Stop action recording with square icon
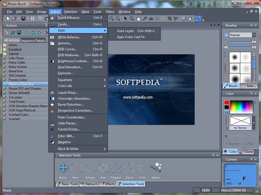Screen dimensions: 261x195 (33, 33)
